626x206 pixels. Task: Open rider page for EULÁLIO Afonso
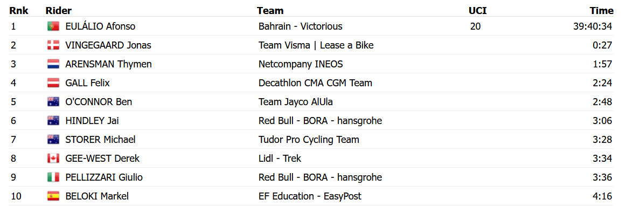100,26
